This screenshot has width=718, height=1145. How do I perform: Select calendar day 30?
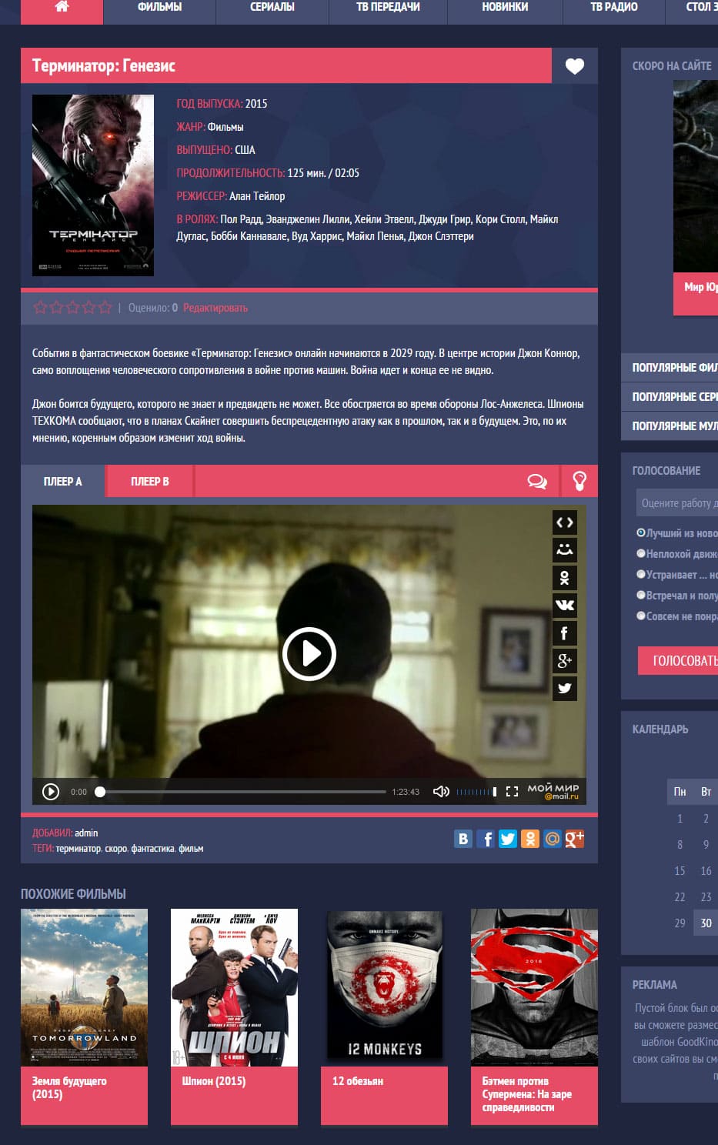[x=706, y=923]
